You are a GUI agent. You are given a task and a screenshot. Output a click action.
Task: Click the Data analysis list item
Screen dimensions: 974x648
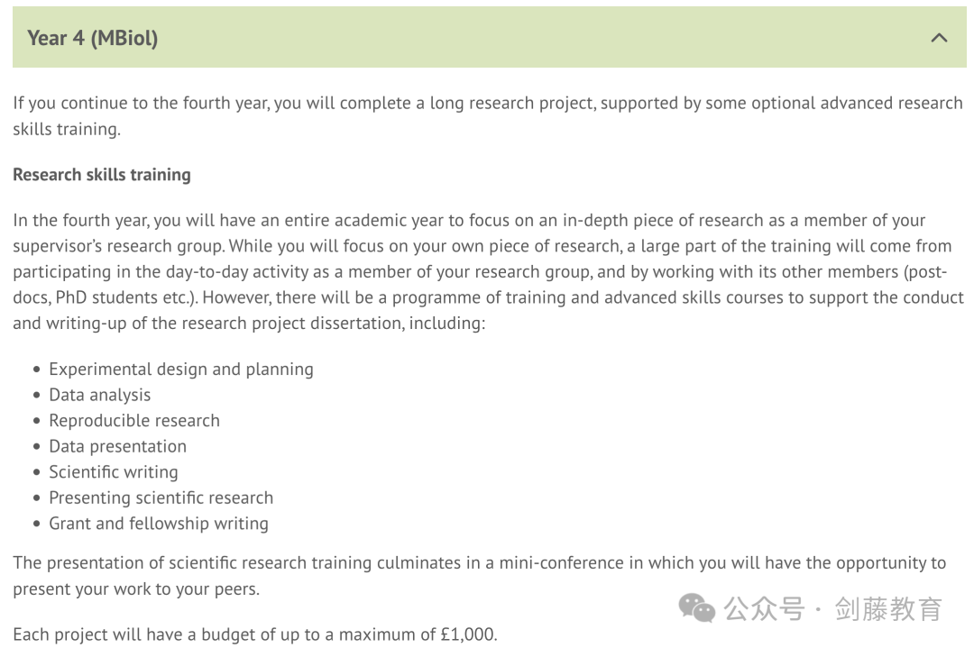[x=100, y=395]
